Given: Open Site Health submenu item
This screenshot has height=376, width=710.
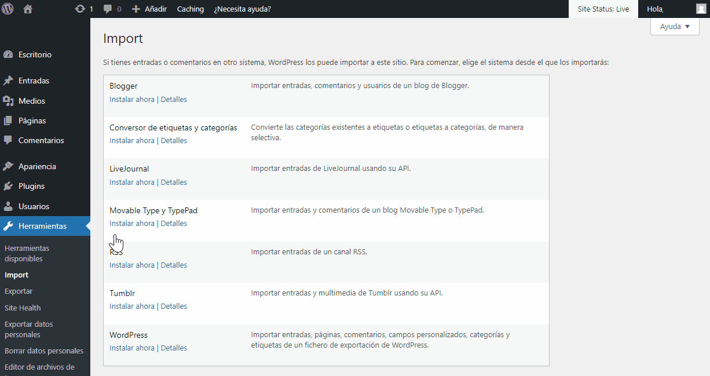Looking at the screenshot, I should pyautogui.click(x=23, y=308).
